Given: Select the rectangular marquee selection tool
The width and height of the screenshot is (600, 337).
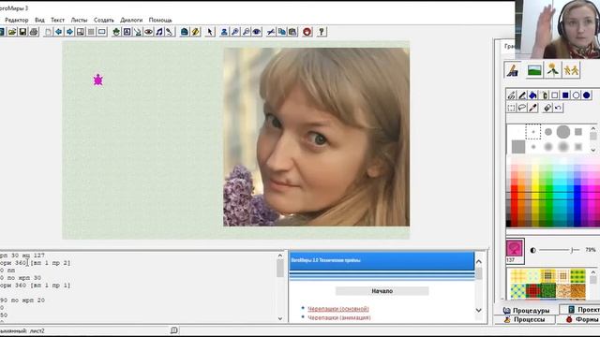Looking at the screenshot, I should 511,108.
